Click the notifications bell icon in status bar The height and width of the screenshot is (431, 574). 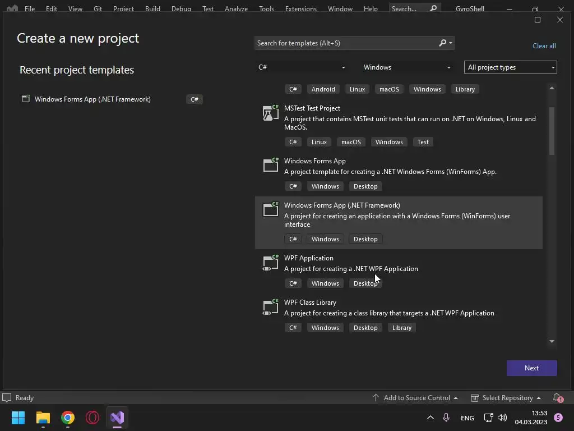coord(558,398)
